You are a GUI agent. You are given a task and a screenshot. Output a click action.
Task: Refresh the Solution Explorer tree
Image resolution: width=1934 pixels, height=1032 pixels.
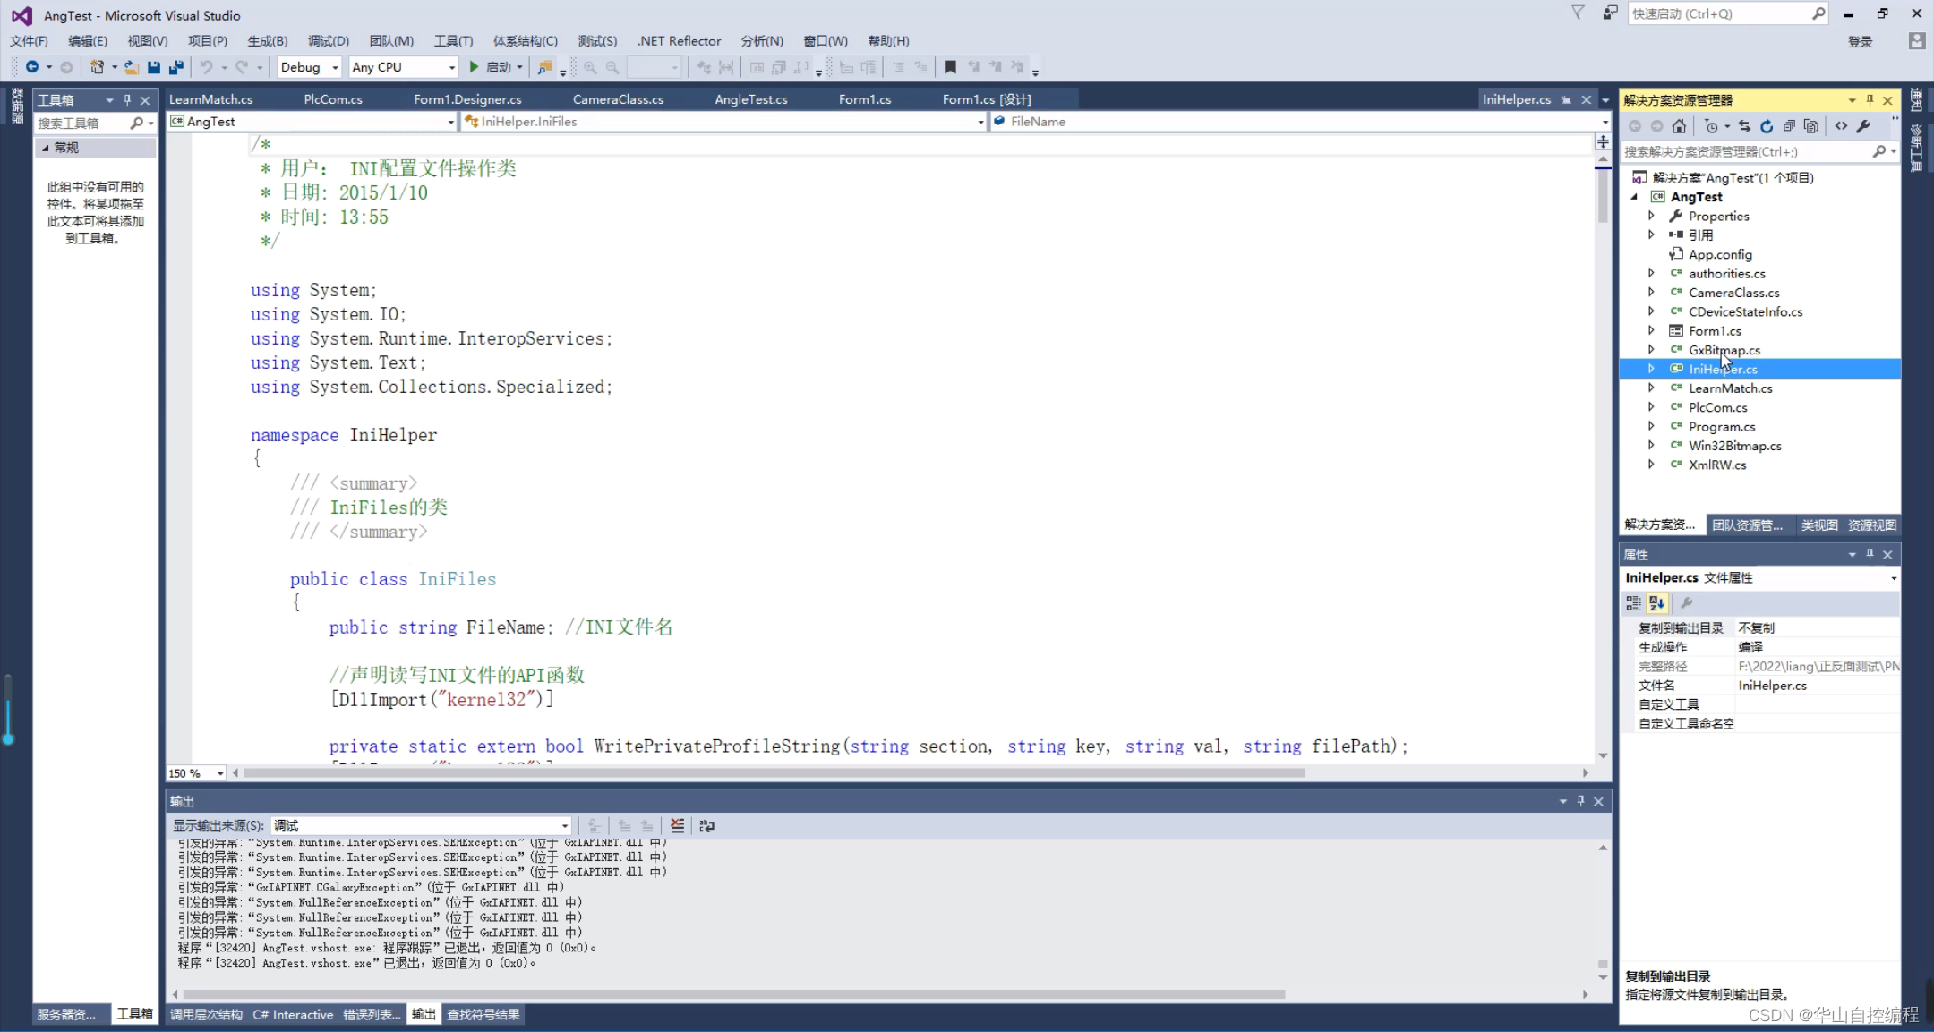tap(1767, 126)
